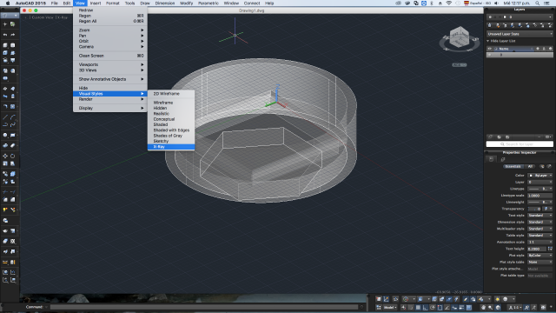This screenshot has height=313, width=556.
Task: Click the ViewCube navigation cube
Action: (460, 37)
